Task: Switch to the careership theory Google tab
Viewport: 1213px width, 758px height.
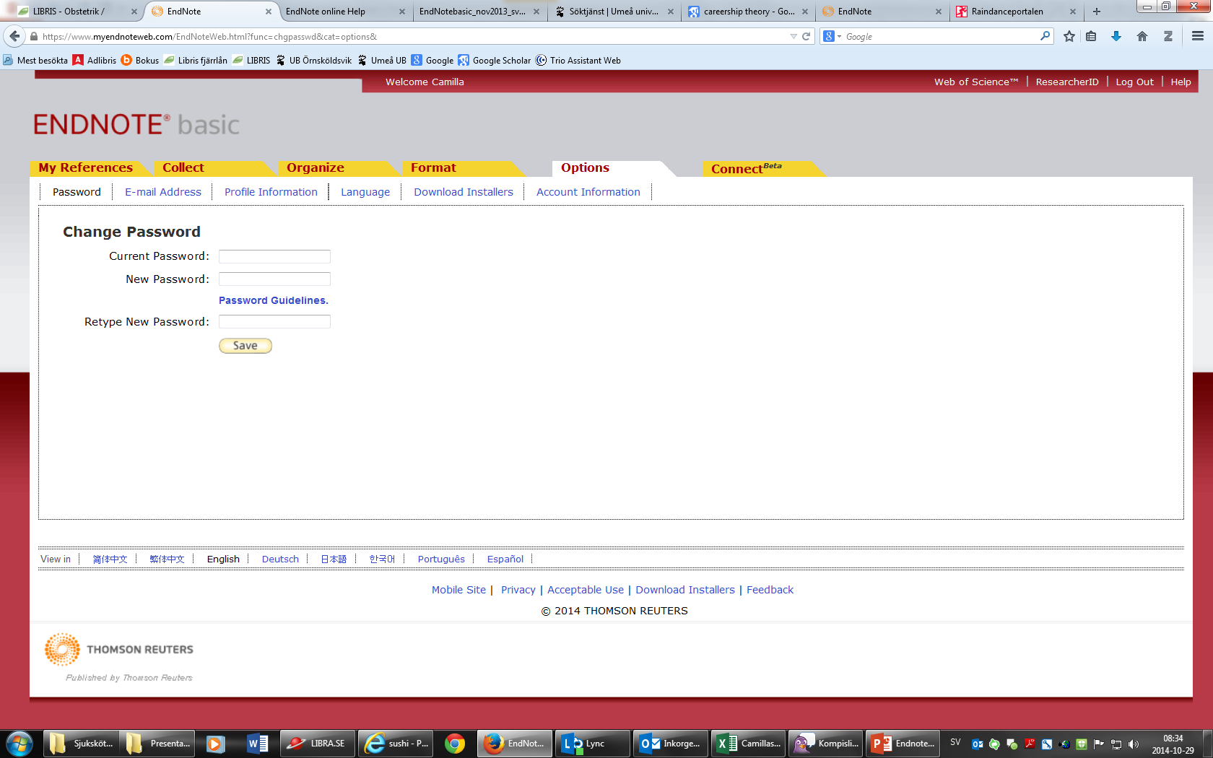Action: click(748, 12)
